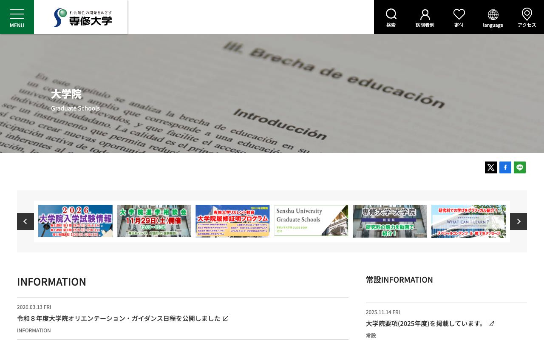This screenshot has width=544, height=340.
Task: Share page on Facebook
Action: click(505, 167)
